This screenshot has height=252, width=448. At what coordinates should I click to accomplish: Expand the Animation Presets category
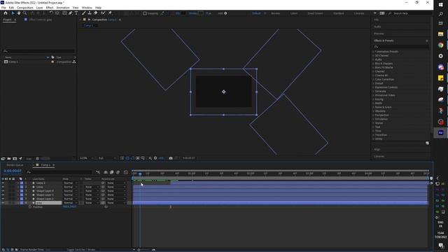(x=373, y=52)
